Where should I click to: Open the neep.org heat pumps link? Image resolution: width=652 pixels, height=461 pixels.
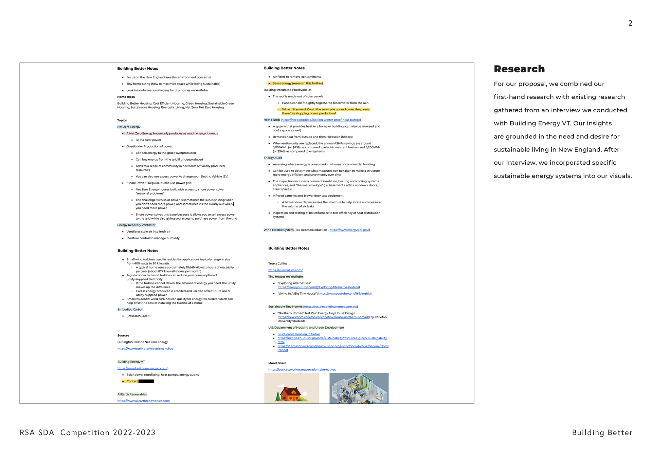pos(321,120)
